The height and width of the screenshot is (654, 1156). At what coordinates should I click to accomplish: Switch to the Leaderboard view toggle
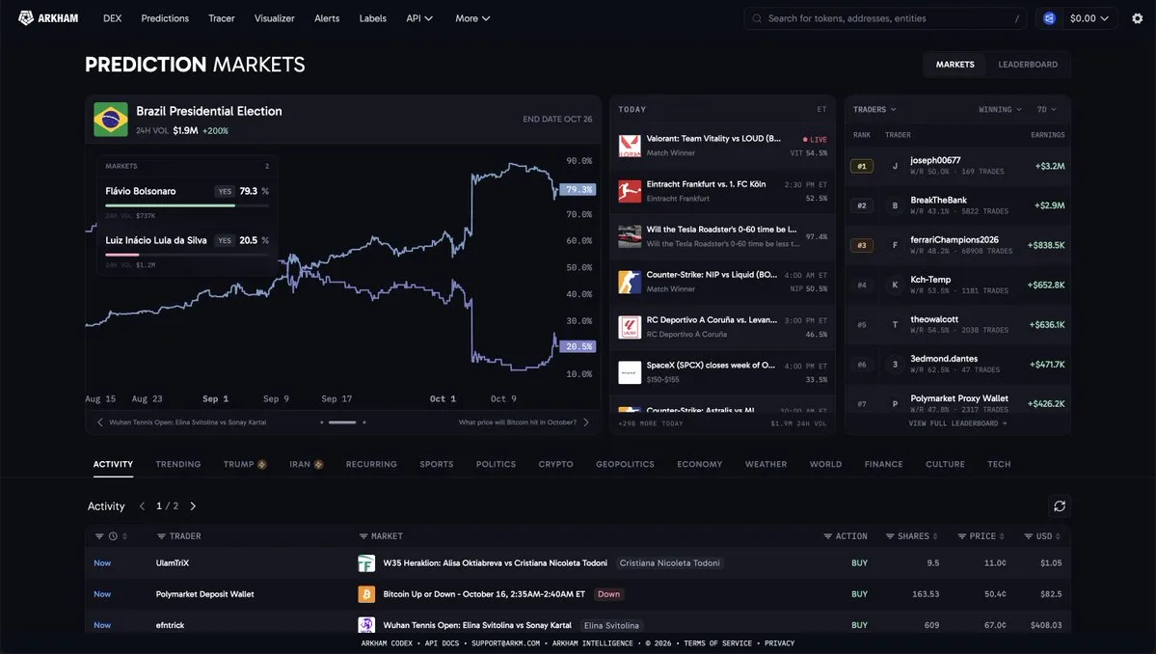tap(1028, 65)
